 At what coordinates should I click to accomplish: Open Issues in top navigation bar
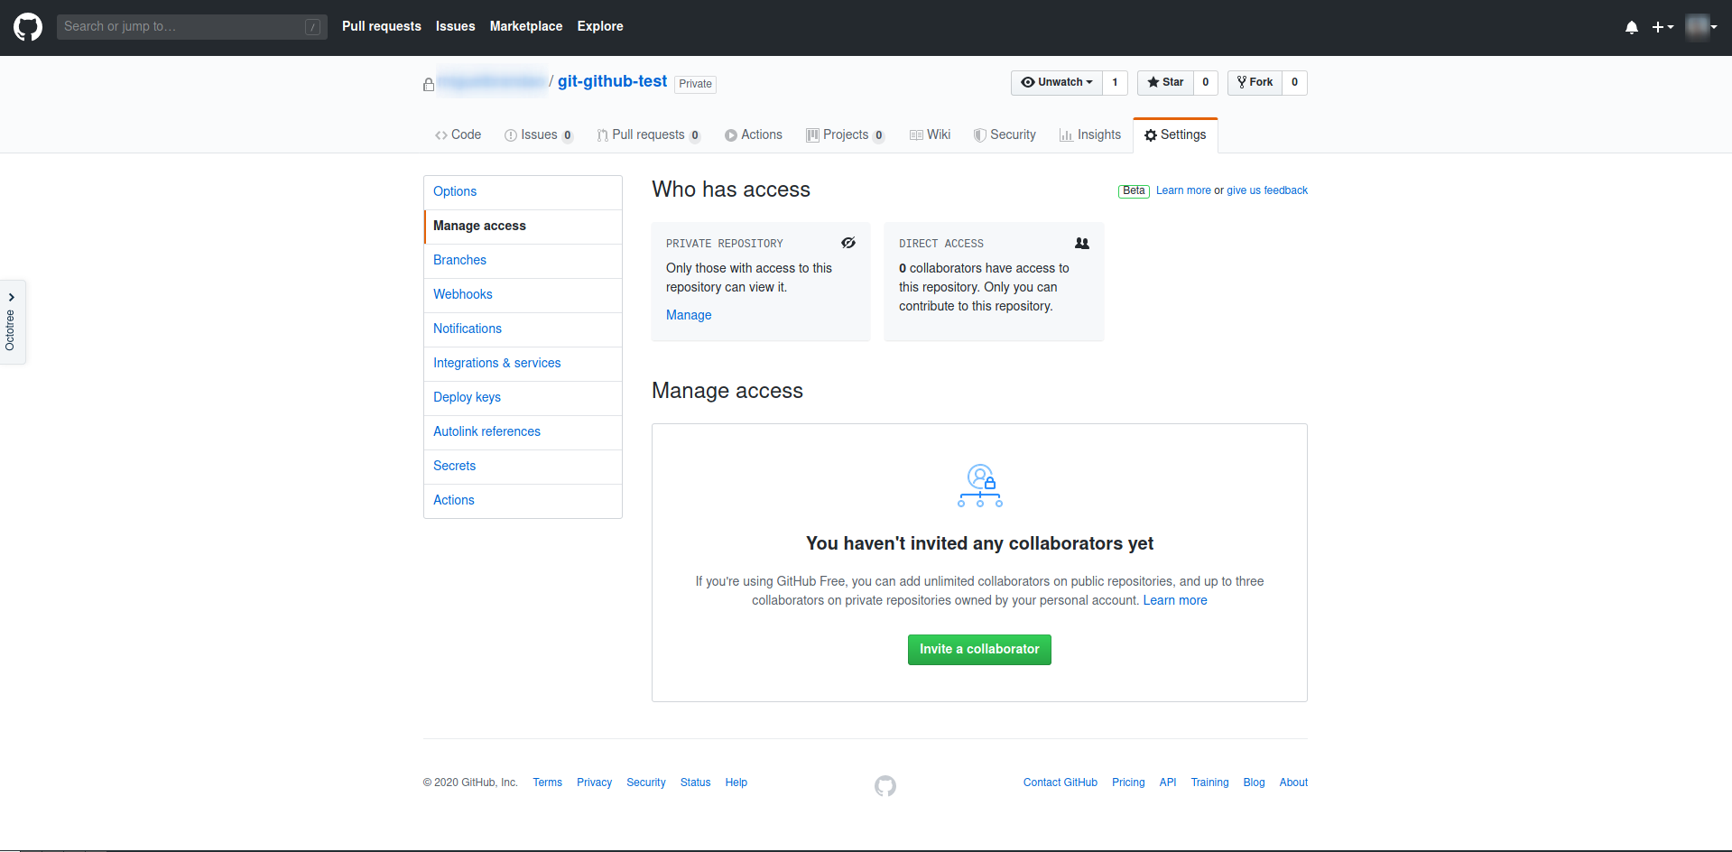click(x=455, y=26)
